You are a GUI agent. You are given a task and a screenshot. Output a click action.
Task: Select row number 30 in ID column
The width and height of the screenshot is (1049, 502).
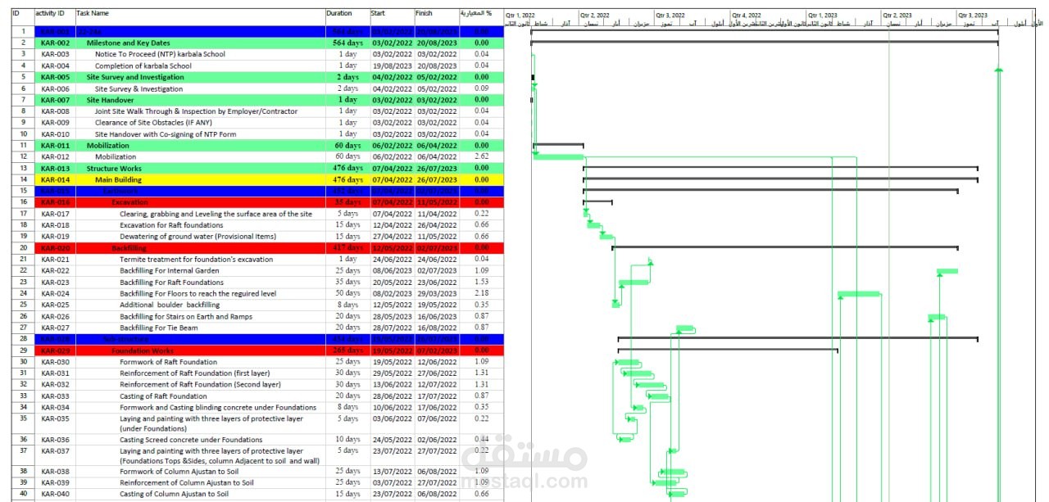coord(23,362)
